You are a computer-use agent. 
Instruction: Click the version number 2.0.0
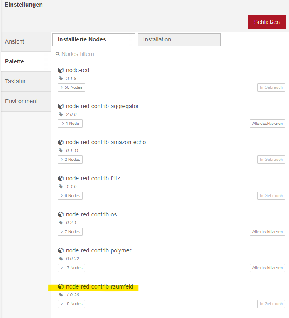pos(71,114)
